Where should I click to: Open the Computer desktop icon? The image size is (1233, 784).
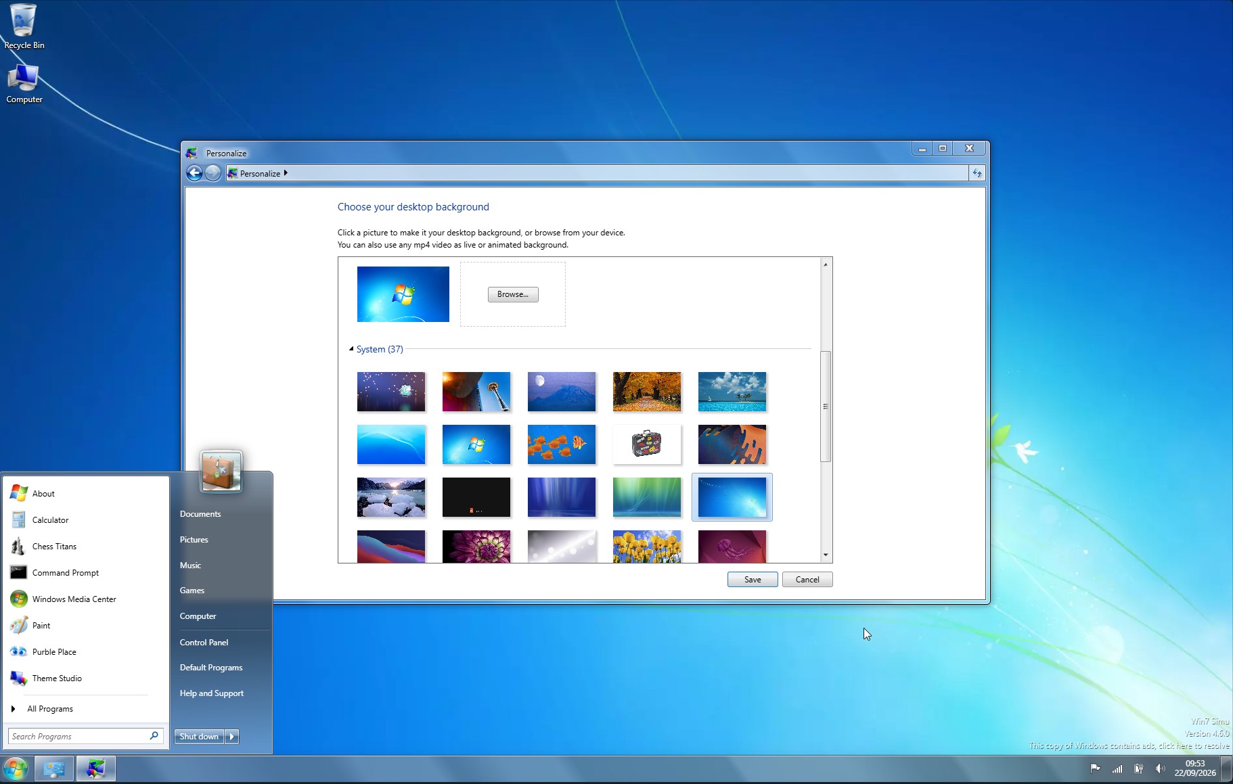24,84
